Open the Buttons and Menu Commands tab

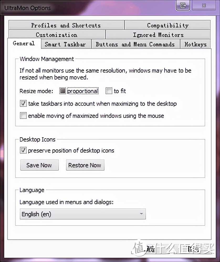pyautogui.click(x=136, y=44)
